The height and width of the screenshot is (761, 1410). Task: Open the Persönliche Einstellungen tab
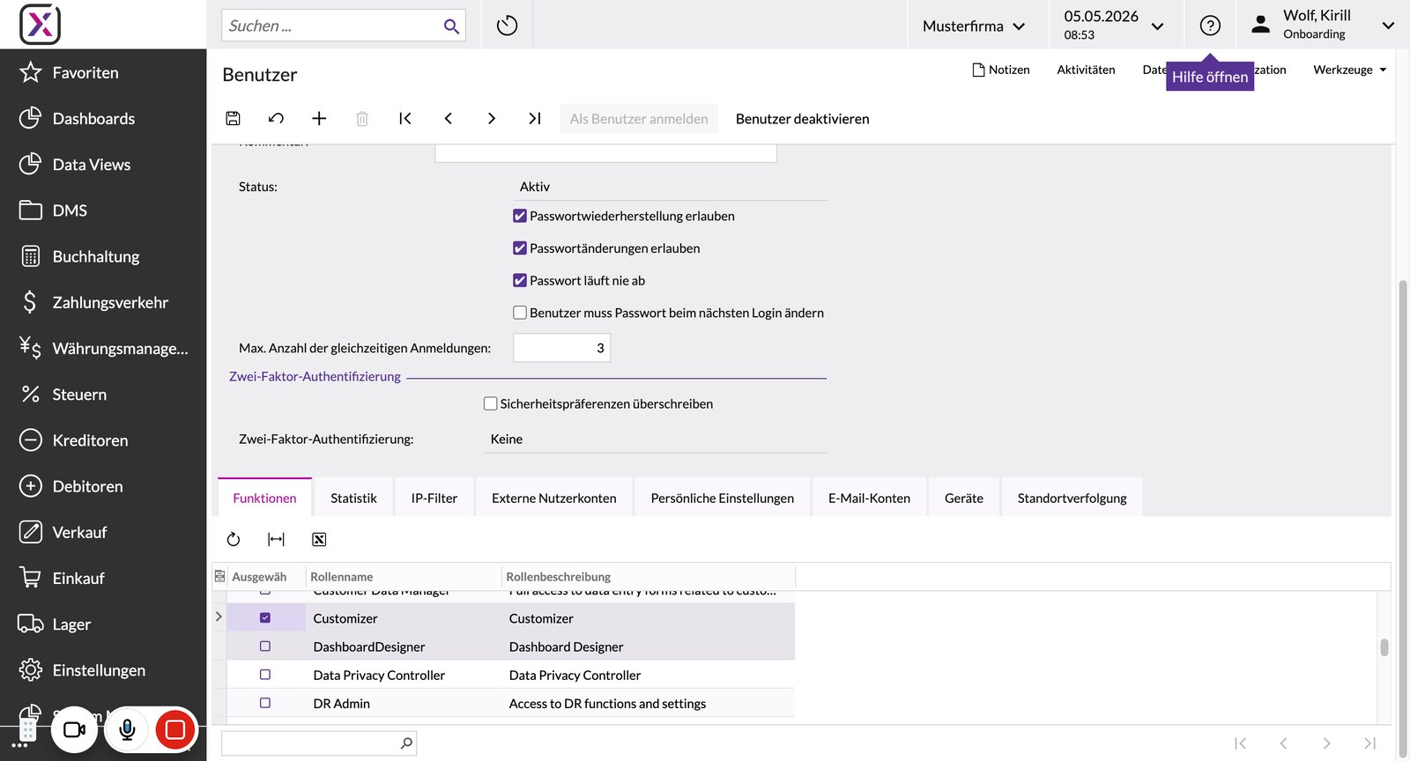pos(723,498)
